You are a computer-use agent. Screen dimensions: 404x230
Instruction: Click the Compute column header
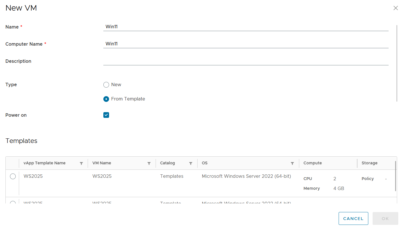(313, 163)
